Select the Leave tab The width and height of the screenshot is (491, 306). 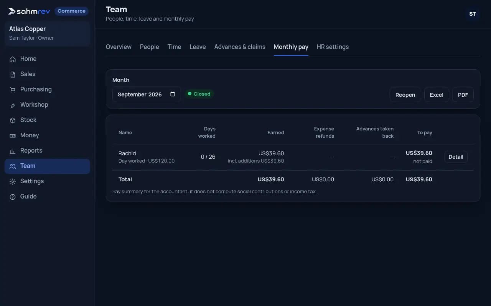pos(198,47)
